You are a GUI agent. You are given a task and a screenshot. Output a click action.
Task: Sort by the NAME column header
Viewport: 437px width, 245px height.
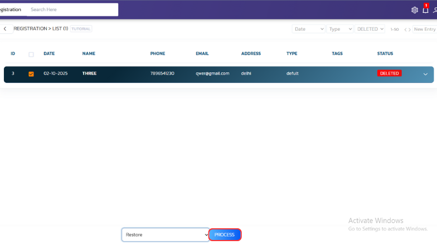(89, 53)
